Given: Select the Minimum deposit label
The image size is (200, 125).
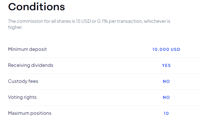Looking at the screenshot, I should tap(27, 49).
